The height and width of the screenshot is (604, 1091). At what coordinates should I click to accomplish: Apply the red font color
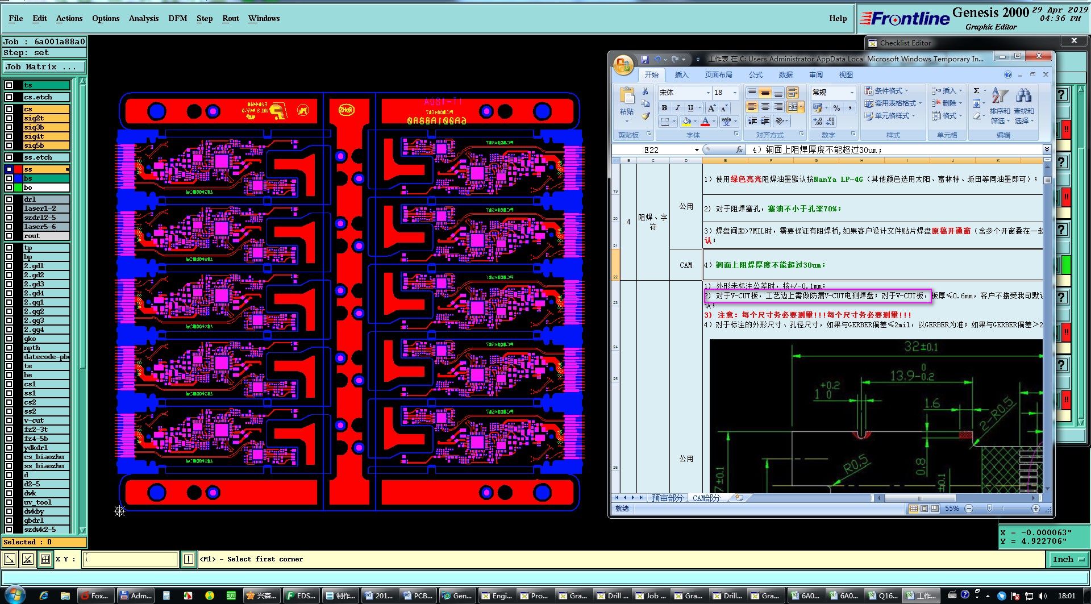[705, 122]
